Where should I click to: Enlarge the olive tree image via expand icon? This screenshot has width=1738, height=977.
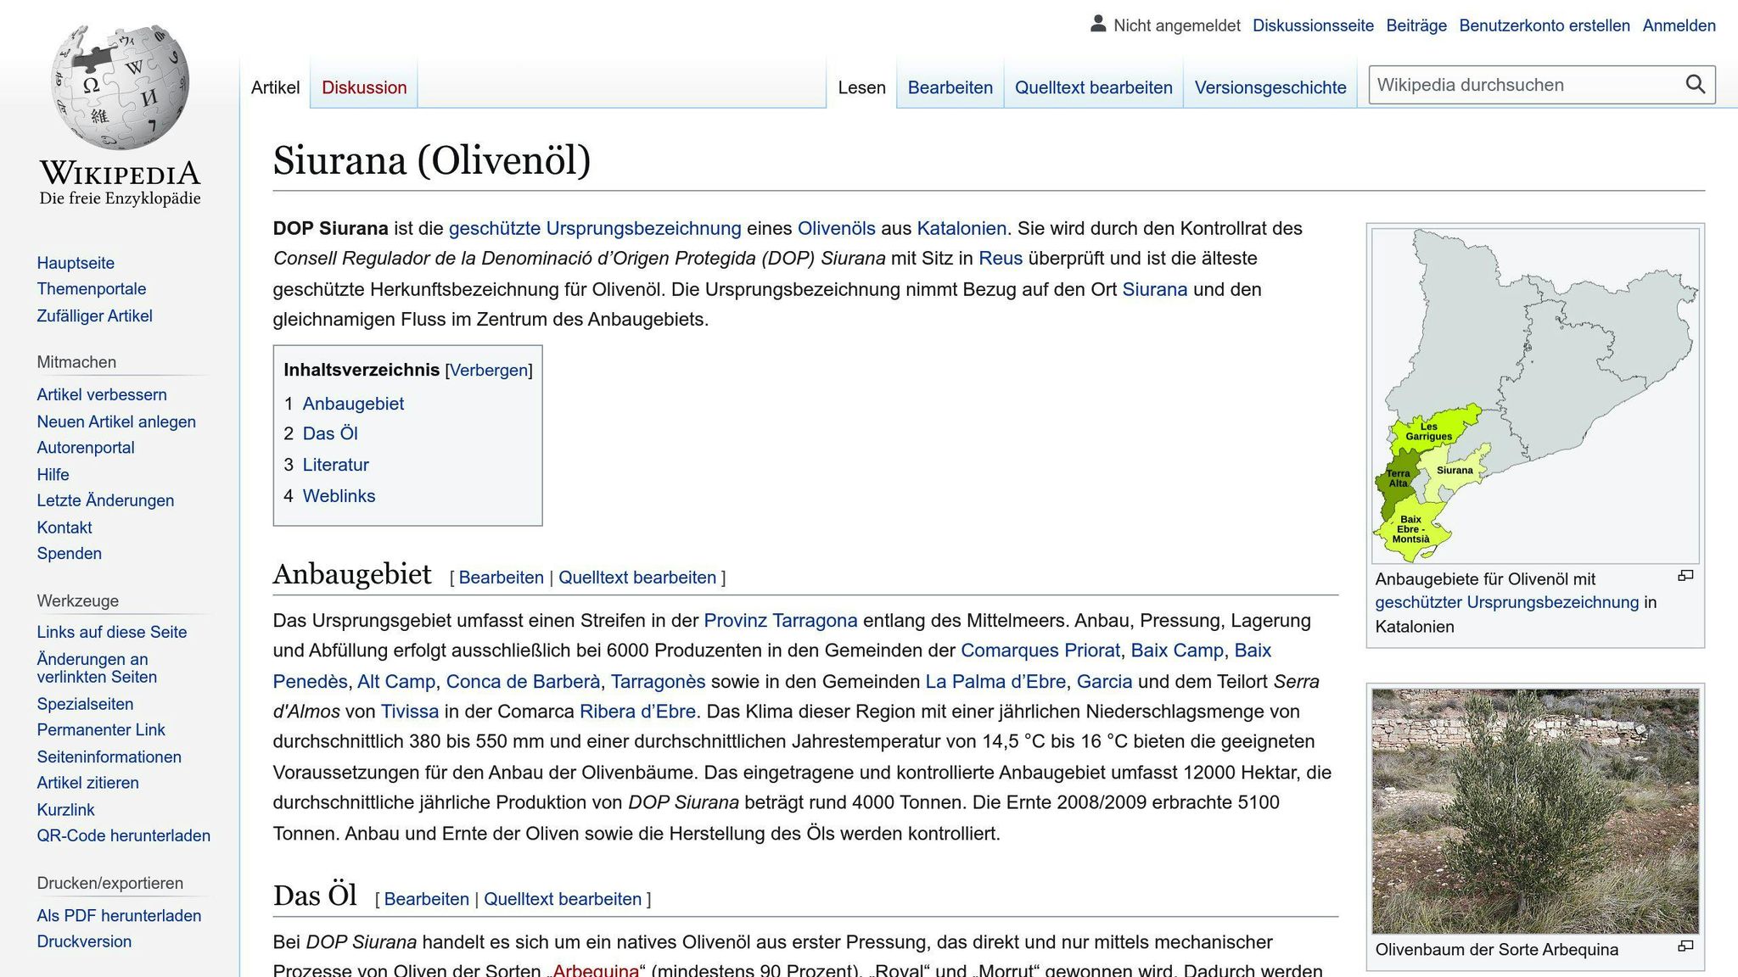click(1685, 946)
